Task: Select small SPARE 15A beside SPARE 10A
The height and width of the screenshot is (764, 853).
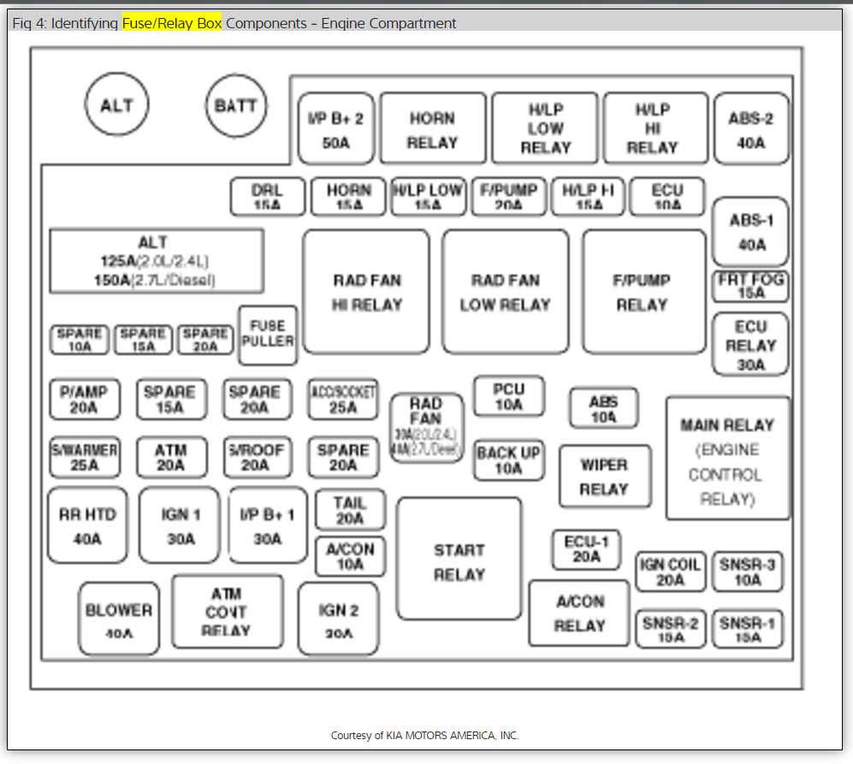Action: [x=143, y=341]
